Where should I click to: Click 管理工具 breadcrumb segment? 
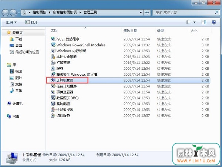point(90,12)
